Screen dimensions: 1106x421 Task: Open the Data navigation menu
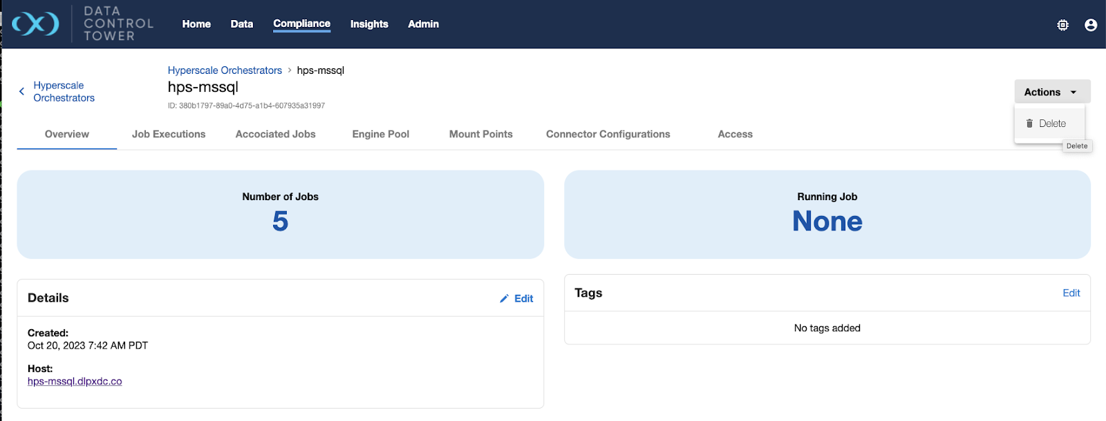[x=241, y=24]
